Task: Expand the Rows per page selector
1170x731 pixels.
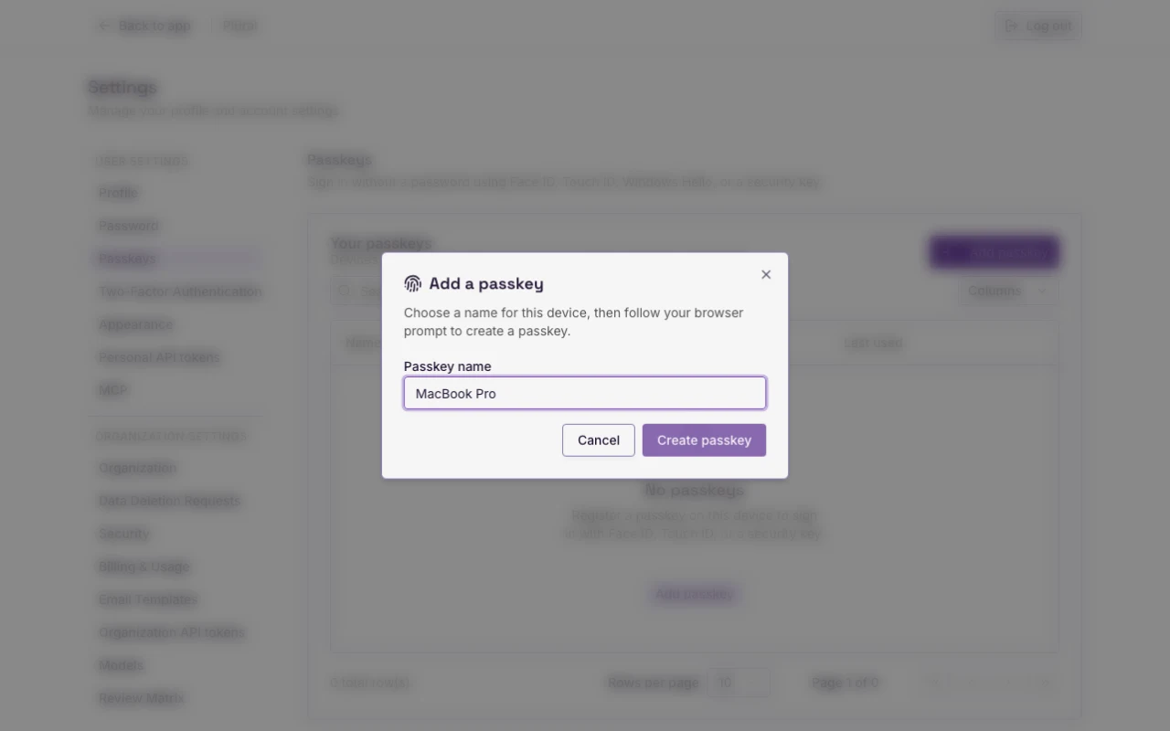Action: pyautogui.click(x=739, y=683)
